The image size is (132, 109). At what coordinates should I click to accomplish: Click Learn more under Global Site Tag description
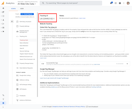pos(43,58)
